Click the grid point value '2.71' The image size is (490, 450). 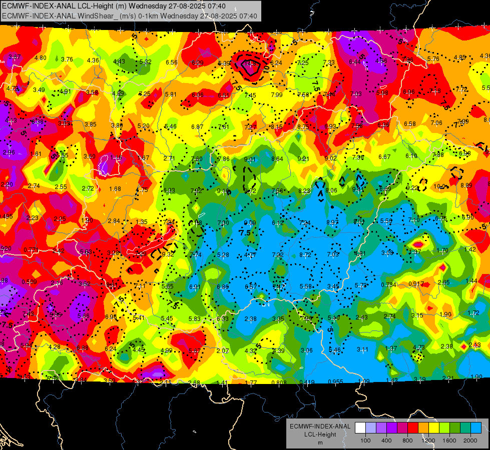tap(169, 158)
